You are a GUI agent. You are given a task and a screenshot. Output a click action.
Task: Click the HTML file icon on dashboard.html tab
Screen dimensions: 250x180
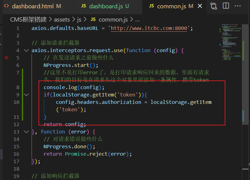point(6,6)
